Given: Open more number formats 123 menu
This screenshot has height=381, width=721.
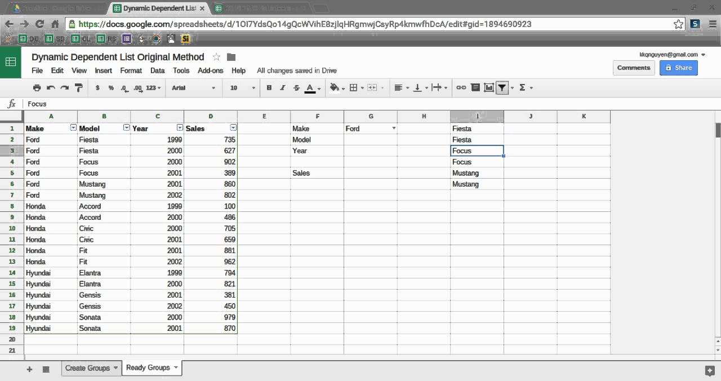Looking at the screenshot, I should (153, 87).
